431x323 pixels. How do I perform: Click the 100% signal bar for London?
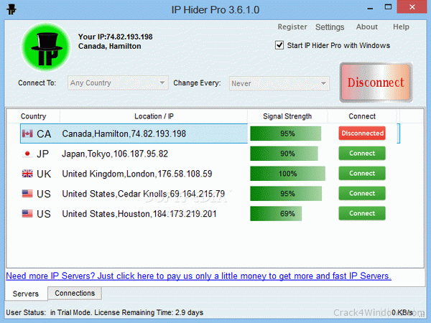287,174
